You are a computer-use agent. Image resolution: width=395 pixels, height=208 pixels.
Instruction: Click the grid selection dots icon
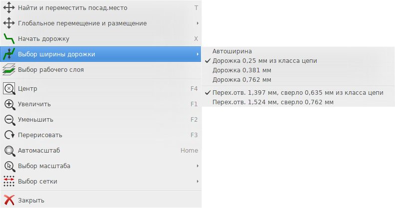[x=9, y=181]
